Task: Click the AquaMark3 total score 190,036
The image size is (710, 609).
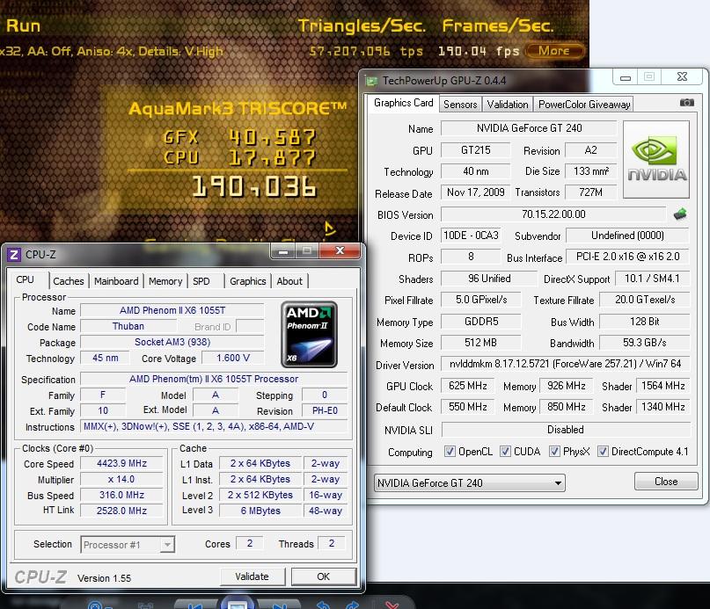Action: (x=253, y=186)
